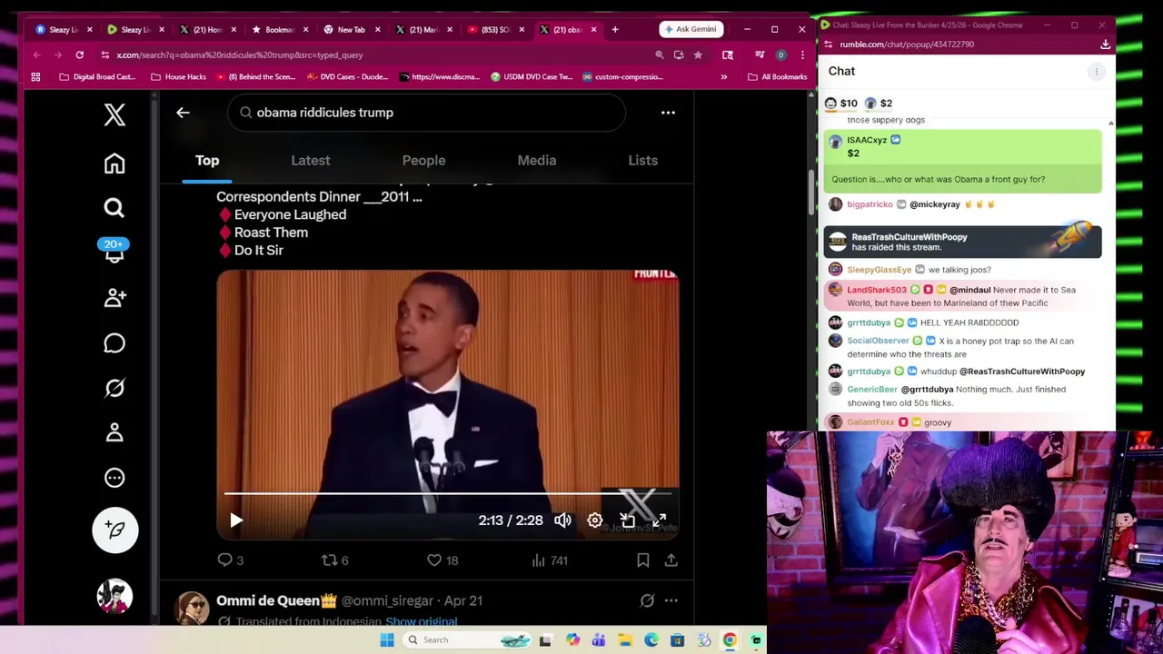Open ReasTrashCultureWithPoopy raid notice
Viewport: 1163px width, 654px height.
[962, 242]
